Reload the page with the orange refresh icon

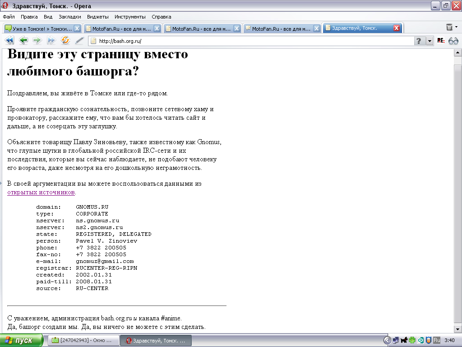tap(65, 40)
